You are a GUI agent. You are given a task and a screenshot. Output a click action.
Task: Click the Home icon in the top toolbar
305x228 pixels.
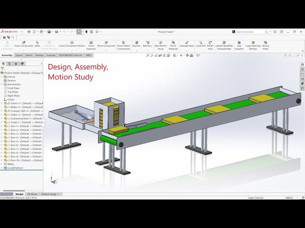[x=29, y=32]
